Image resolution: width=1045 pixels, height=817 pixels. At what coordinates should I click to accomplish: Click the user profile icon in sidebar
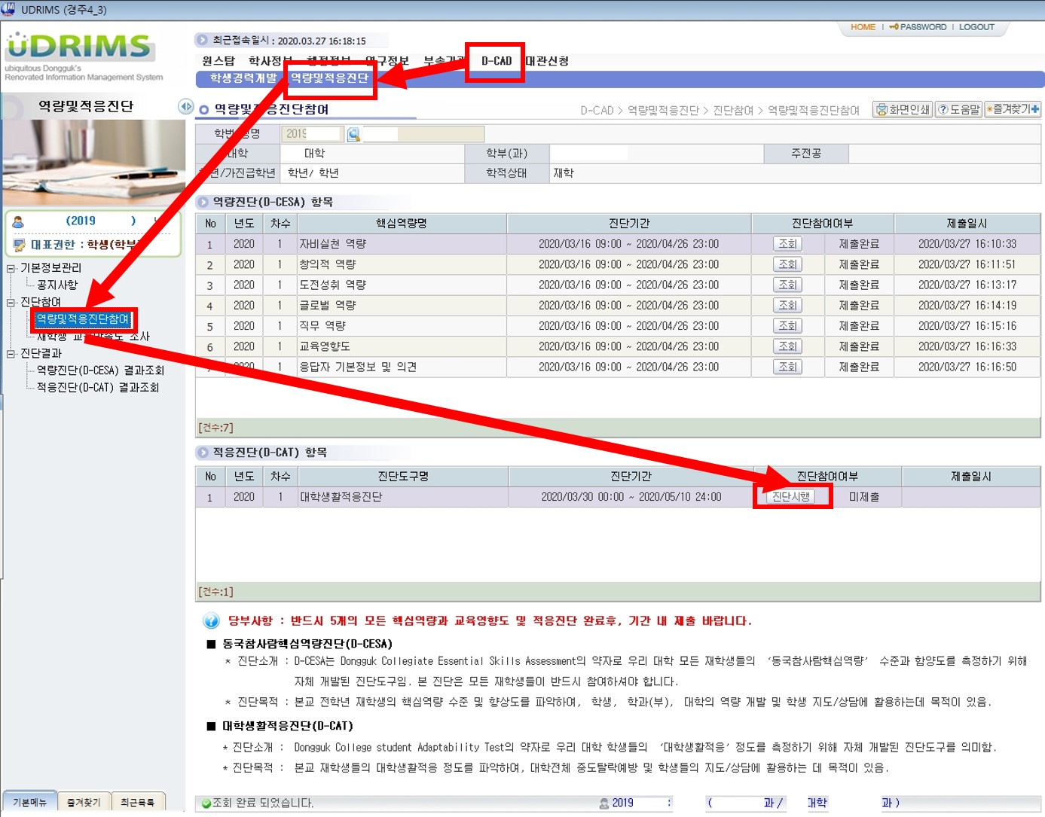click(x=18, y=221)
